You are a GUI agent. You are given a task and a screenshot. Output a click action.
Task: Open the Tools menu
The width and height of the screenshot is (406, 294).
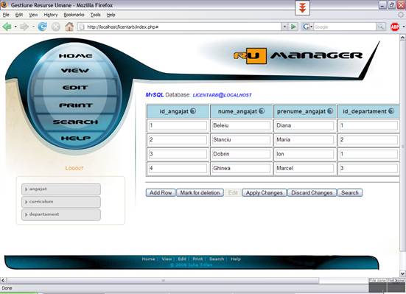point(95,15)
